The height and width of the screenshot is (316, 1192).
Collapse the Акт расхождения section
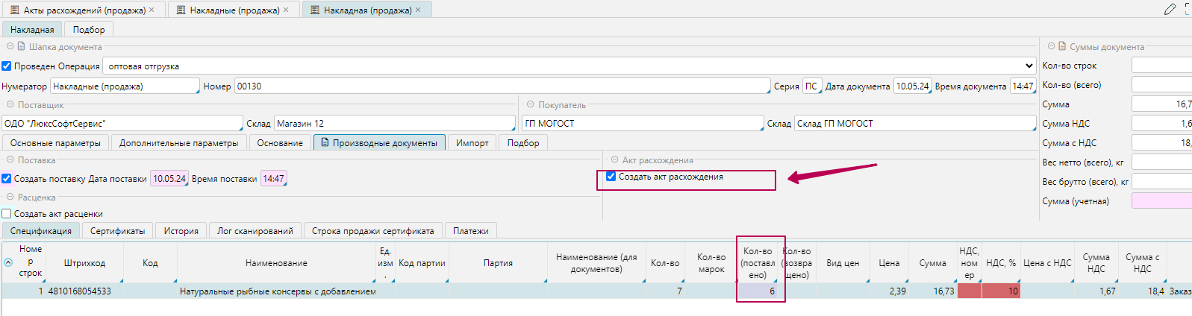pos(614,160)
